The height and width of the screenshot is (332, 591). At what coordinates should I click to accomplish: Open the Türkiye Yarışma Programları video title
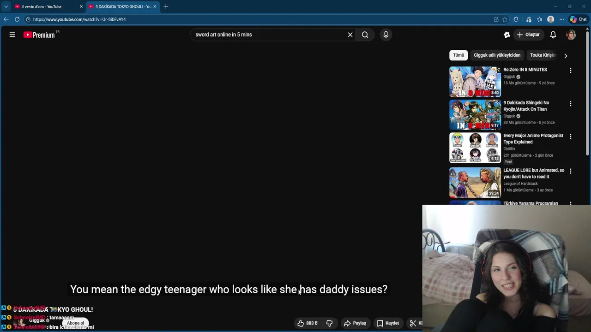(531, 203)
